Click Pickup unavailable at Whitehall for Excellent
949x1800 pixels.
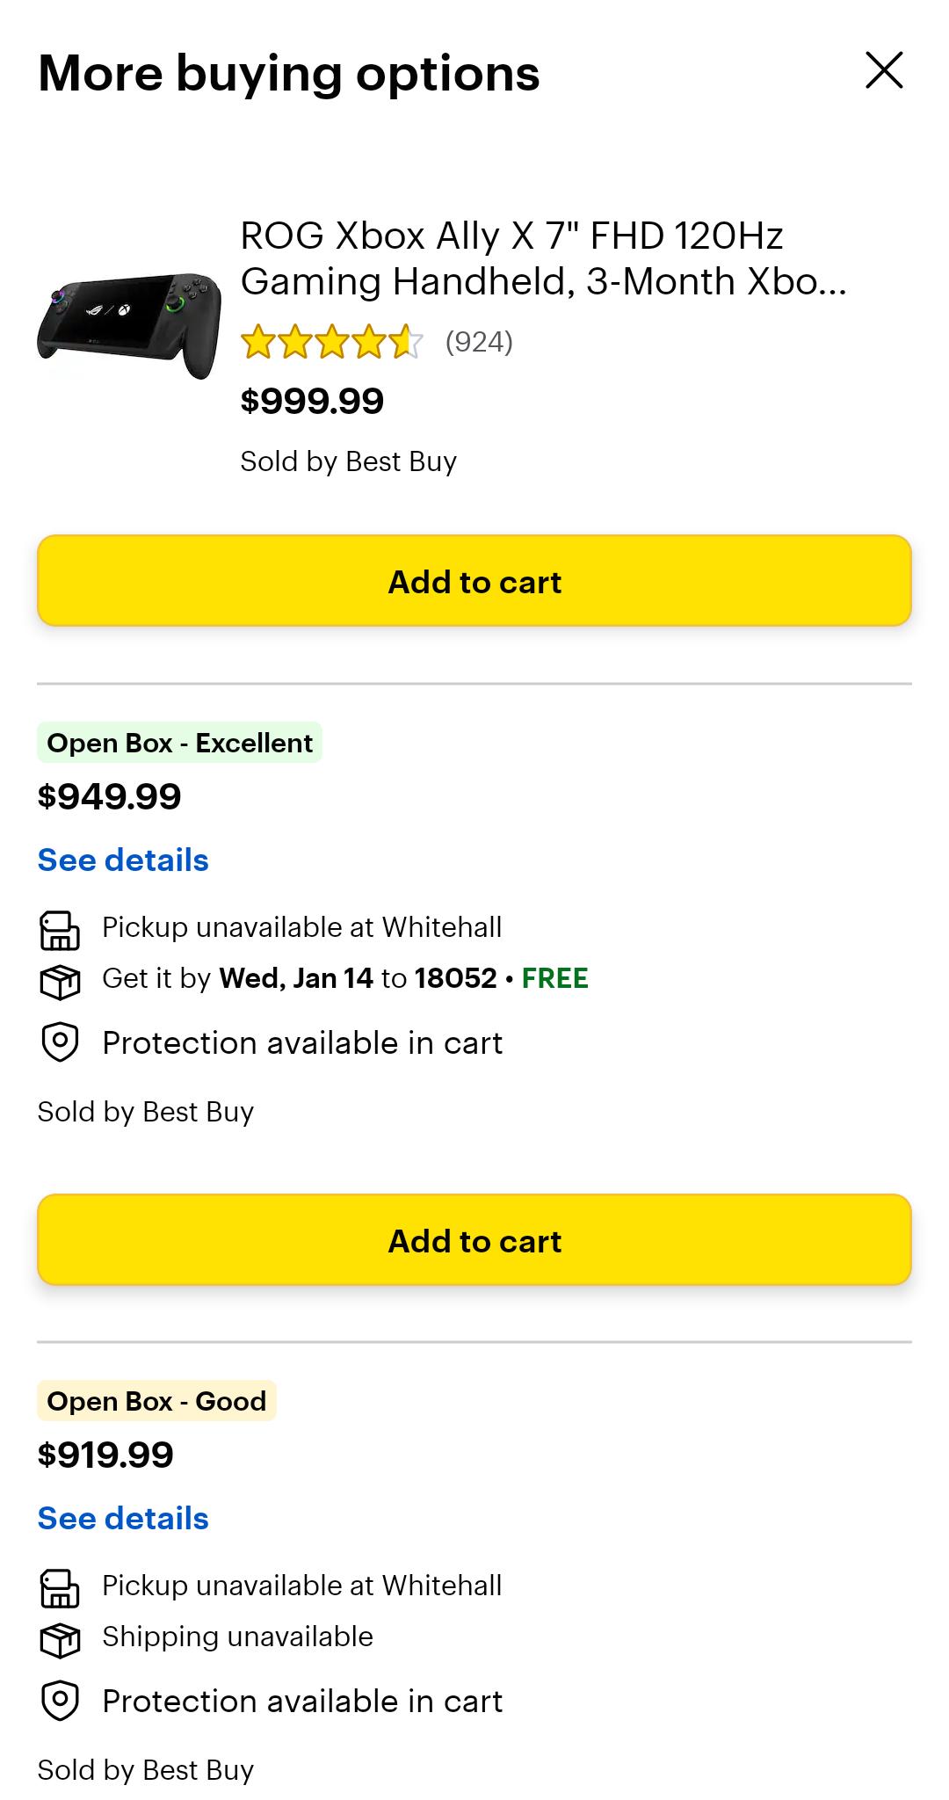301,927
